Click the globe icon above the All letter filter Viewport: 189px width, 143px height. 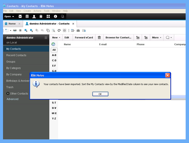53,44
